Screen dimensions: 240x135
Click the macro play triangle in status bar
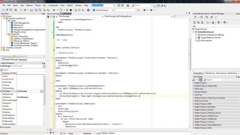(48, 132)
